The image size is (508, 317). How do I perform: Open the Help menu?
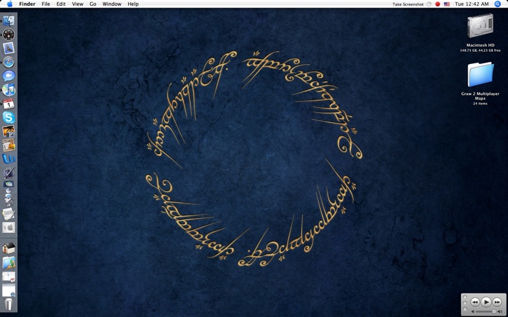(x=133, y=4)
